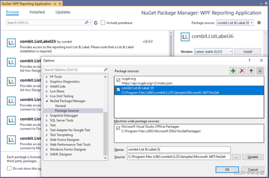
Task: Click the search icon in Options search box
Action: pos(106,70)
